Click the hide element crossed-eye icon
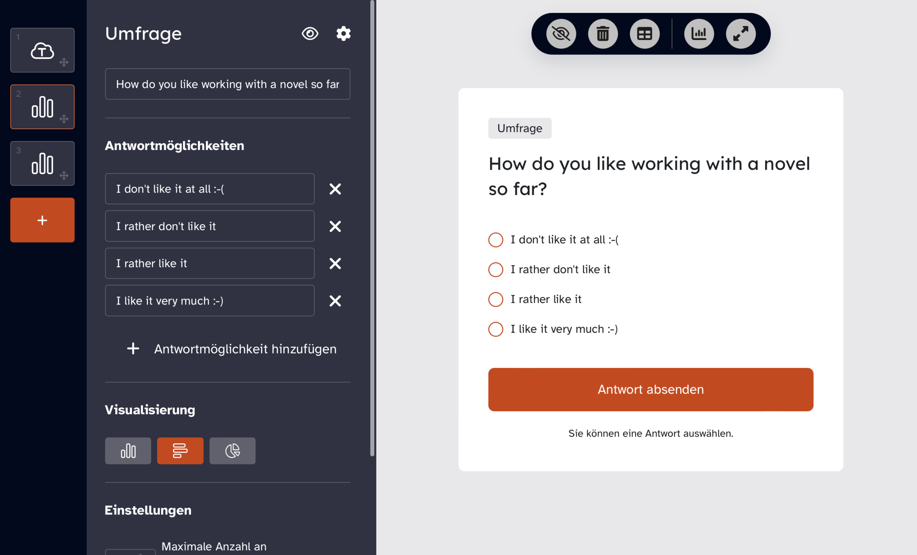Screen dimensions: 917x555 point(561,34)
